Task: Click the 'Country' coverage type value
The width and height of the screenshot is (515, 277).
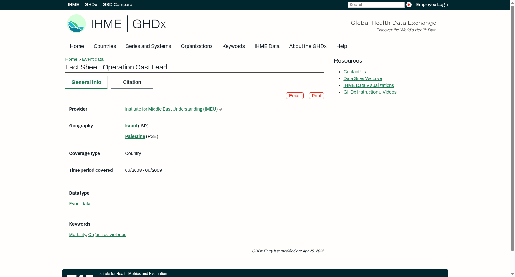Action: tap(133, 153)
